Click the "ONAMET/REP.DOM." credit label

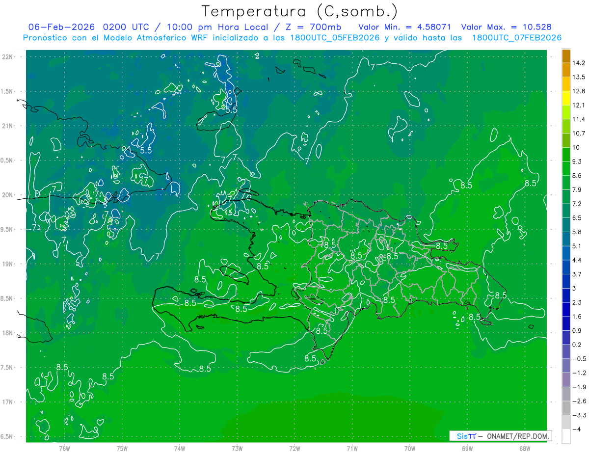coord(517,436)
